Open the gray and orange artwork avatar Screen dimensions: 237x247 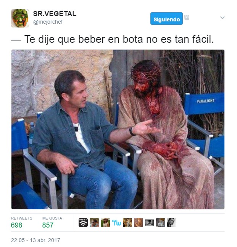point(161,223)
